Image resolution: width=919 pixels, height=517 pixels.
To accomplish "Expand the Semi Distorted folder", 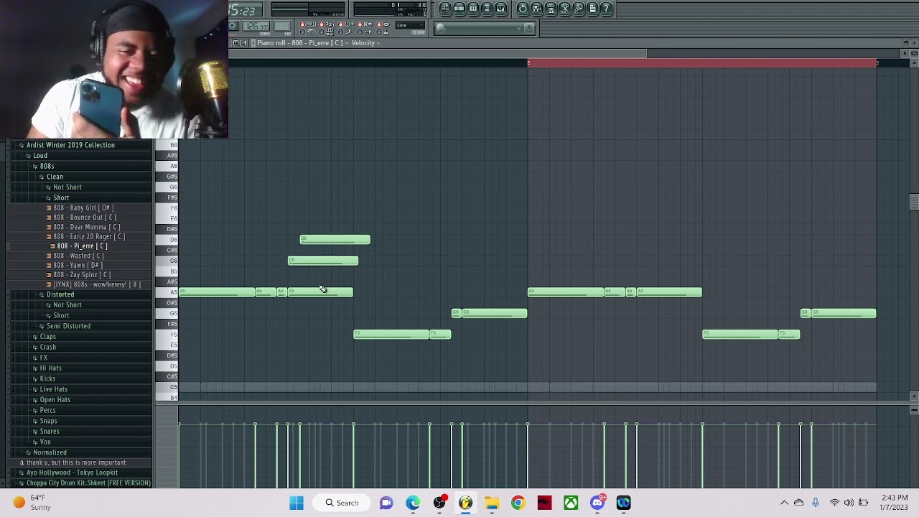I will click(x=68, y=326).
